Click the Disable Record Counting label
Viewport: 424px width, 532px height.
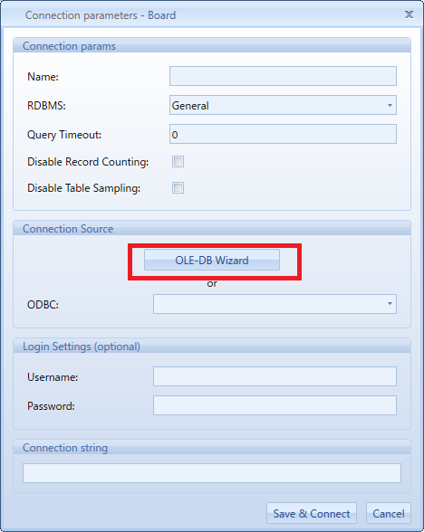coord(88,162)
